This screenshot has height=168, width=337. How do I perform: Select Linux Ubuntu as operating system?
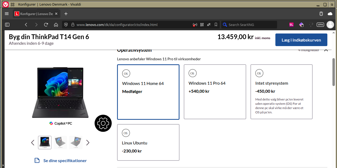(x=148, y=142)
